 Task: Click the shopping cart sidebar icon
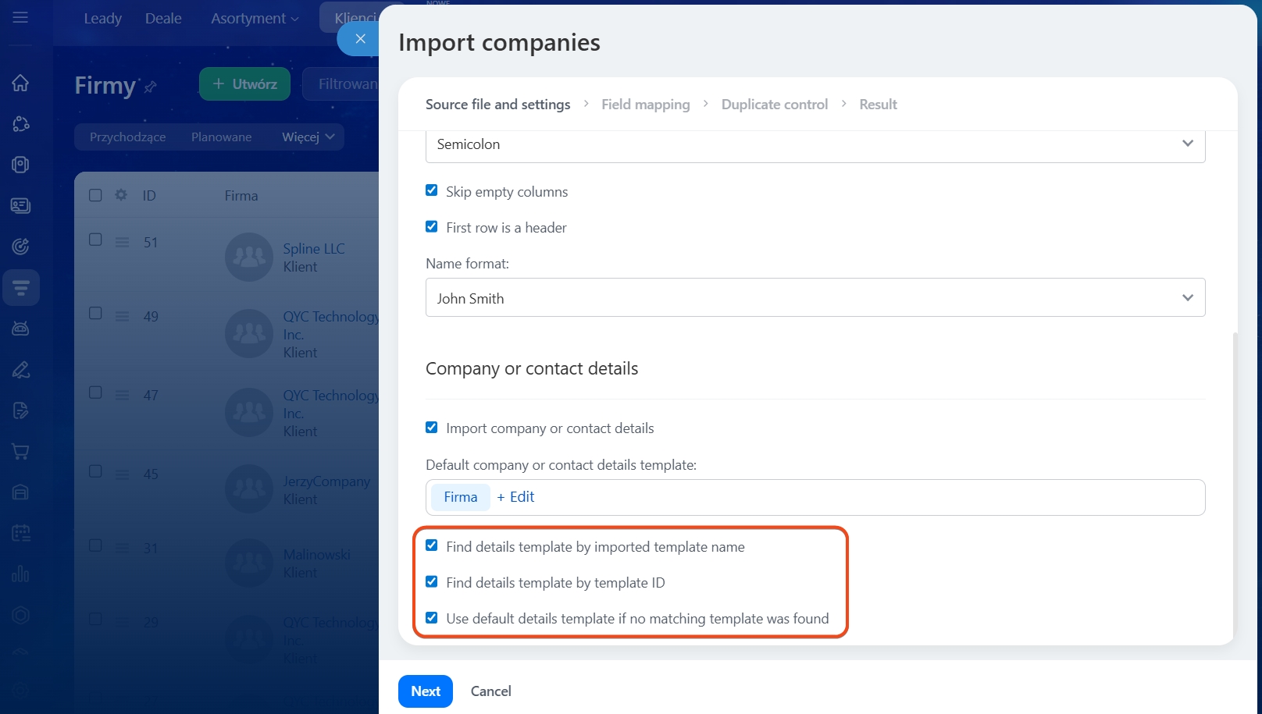20,452
